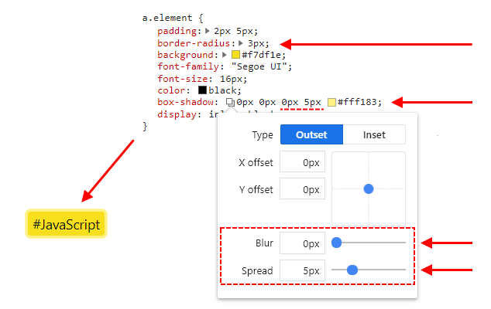
Task: Click the display property name
Action: (177, 114)
